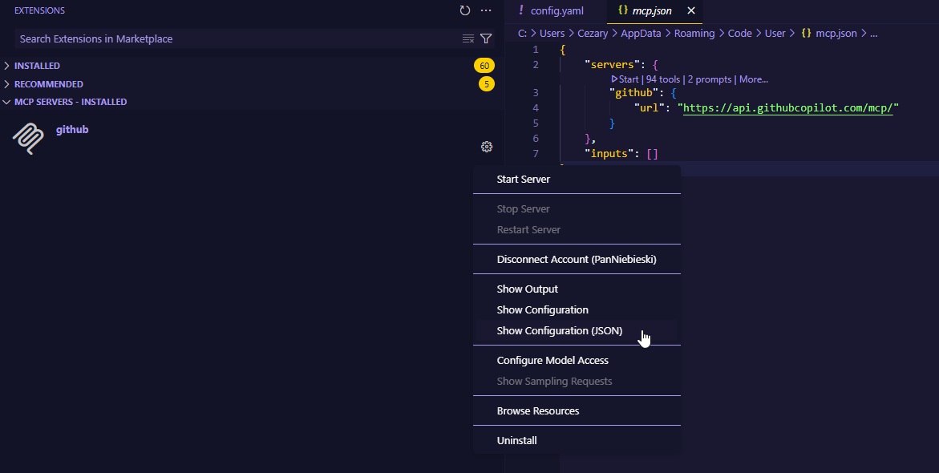Click the Users breadcrumb segment
Viewport: 939px width, 473px height.
pos(552,34)
